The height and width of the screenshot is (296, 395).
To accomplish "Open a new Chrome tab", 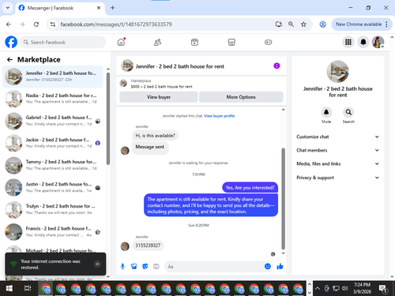I will (112, 8).
